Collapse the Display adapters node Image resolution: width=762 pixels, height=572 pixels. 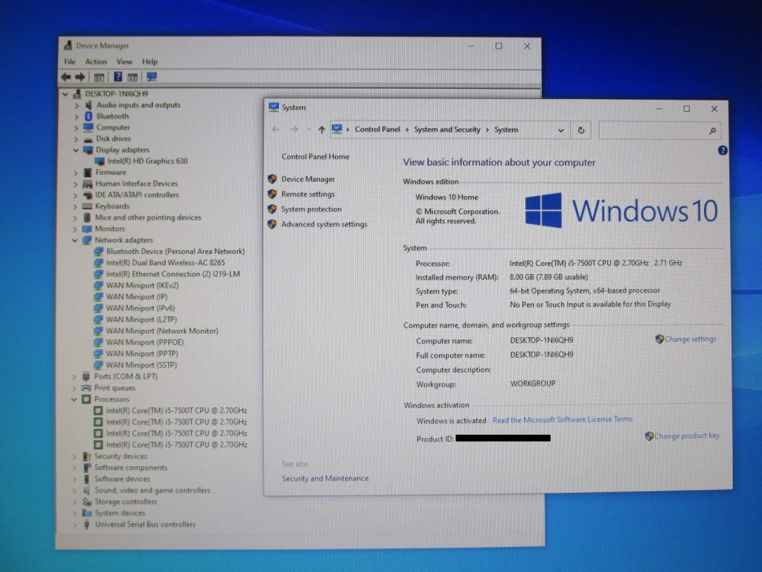(x=76, y=150)
